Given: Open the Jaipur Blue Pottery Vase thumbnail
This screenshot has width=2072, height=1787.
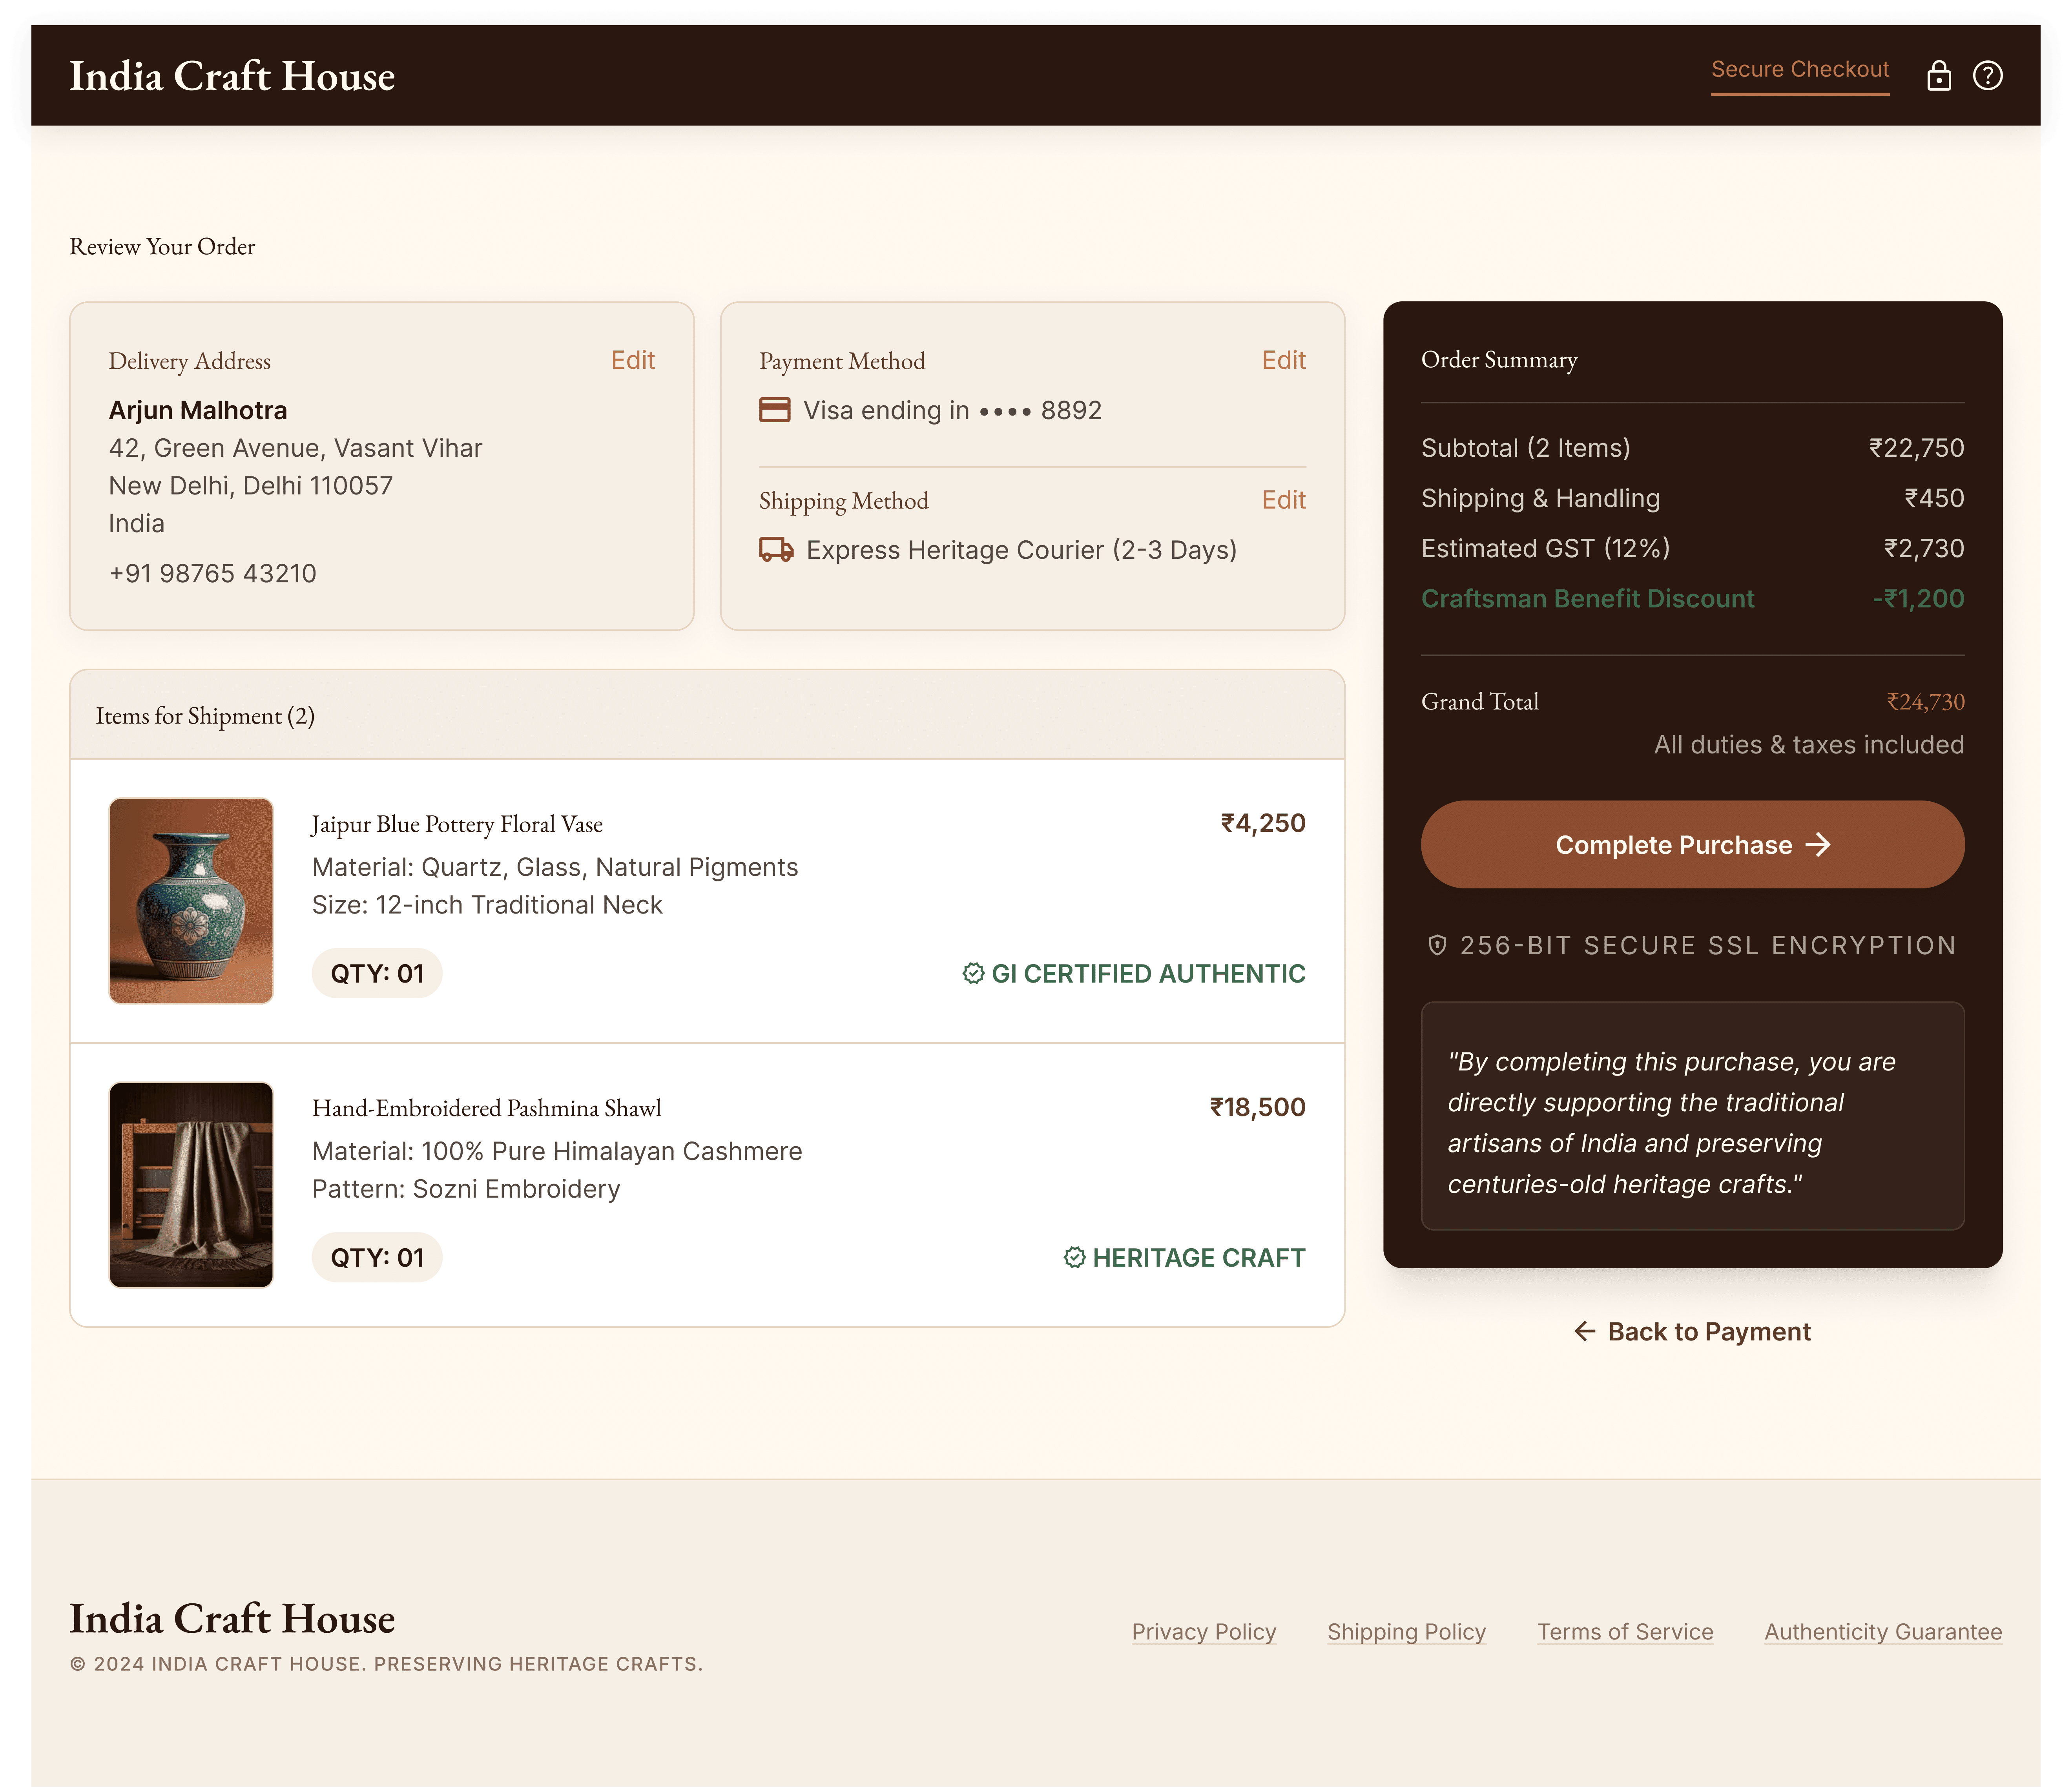Looking at the screenshot, I should 191,900.
